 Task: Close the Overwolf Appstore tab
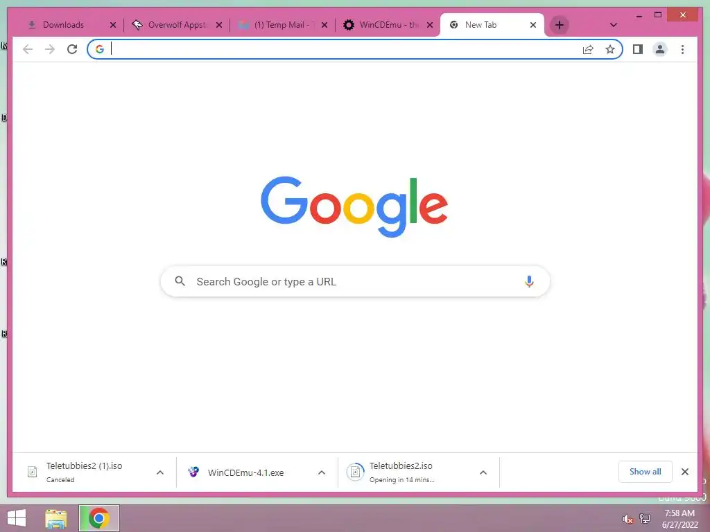pos(218,25)
